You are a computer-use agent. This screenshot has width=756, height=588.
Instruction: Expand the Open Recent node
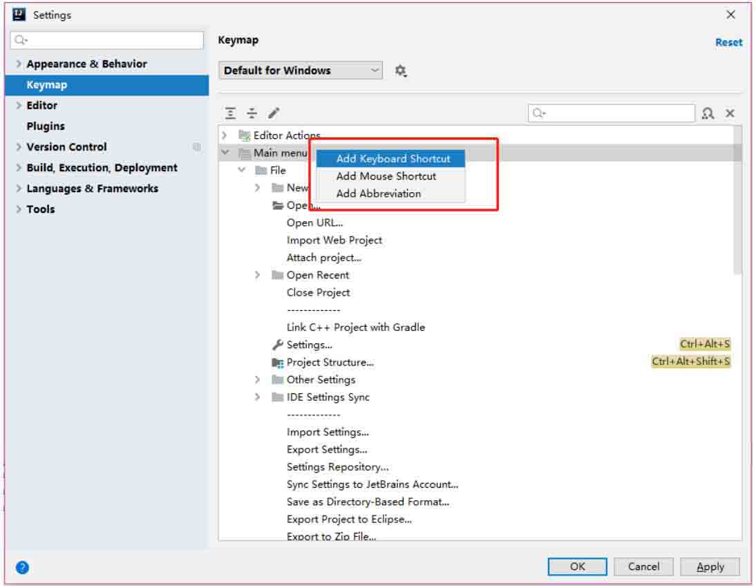(x=258, y=275)
